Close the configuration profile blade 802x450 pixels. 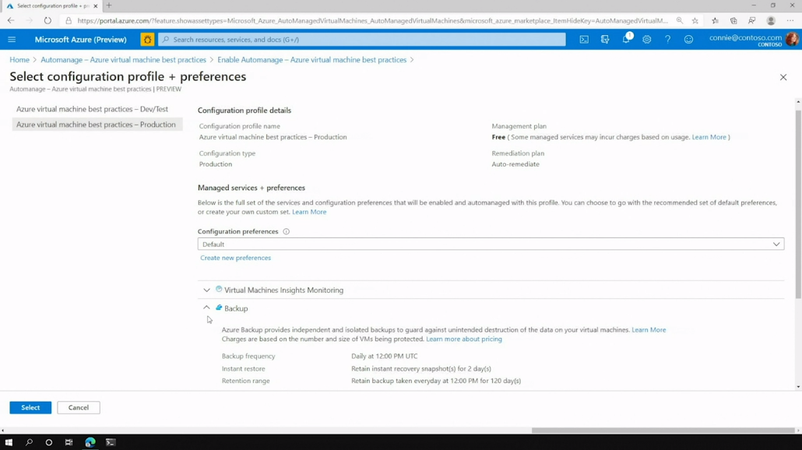783,77
